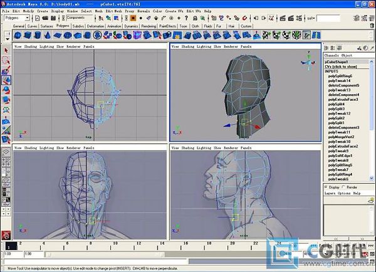Click the translucent purple cube shelf icon
Viewport: 376px width, 272px height.
click(137, 36)
